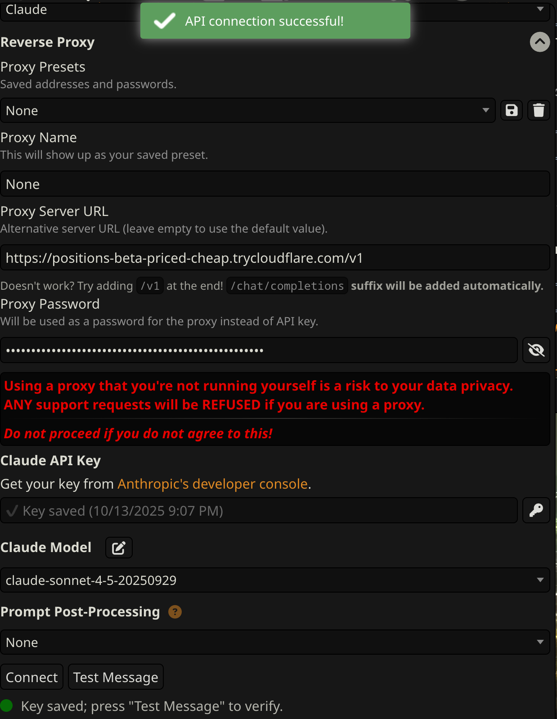557x719 pixels.
Task: Click the Proxy Server URL field
Action: pos(274,258)
